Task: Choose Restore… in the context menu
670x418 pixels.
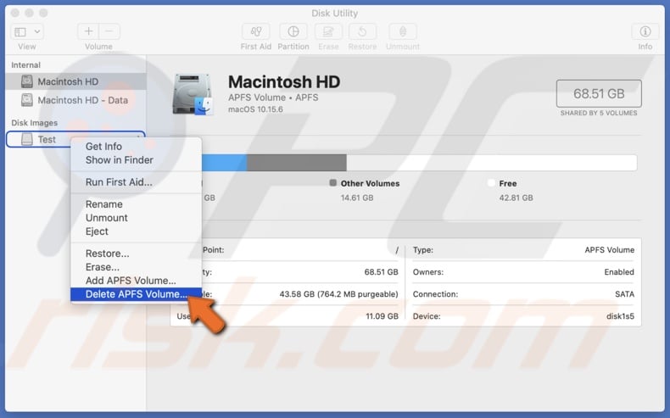Action: tap(136, 254)
